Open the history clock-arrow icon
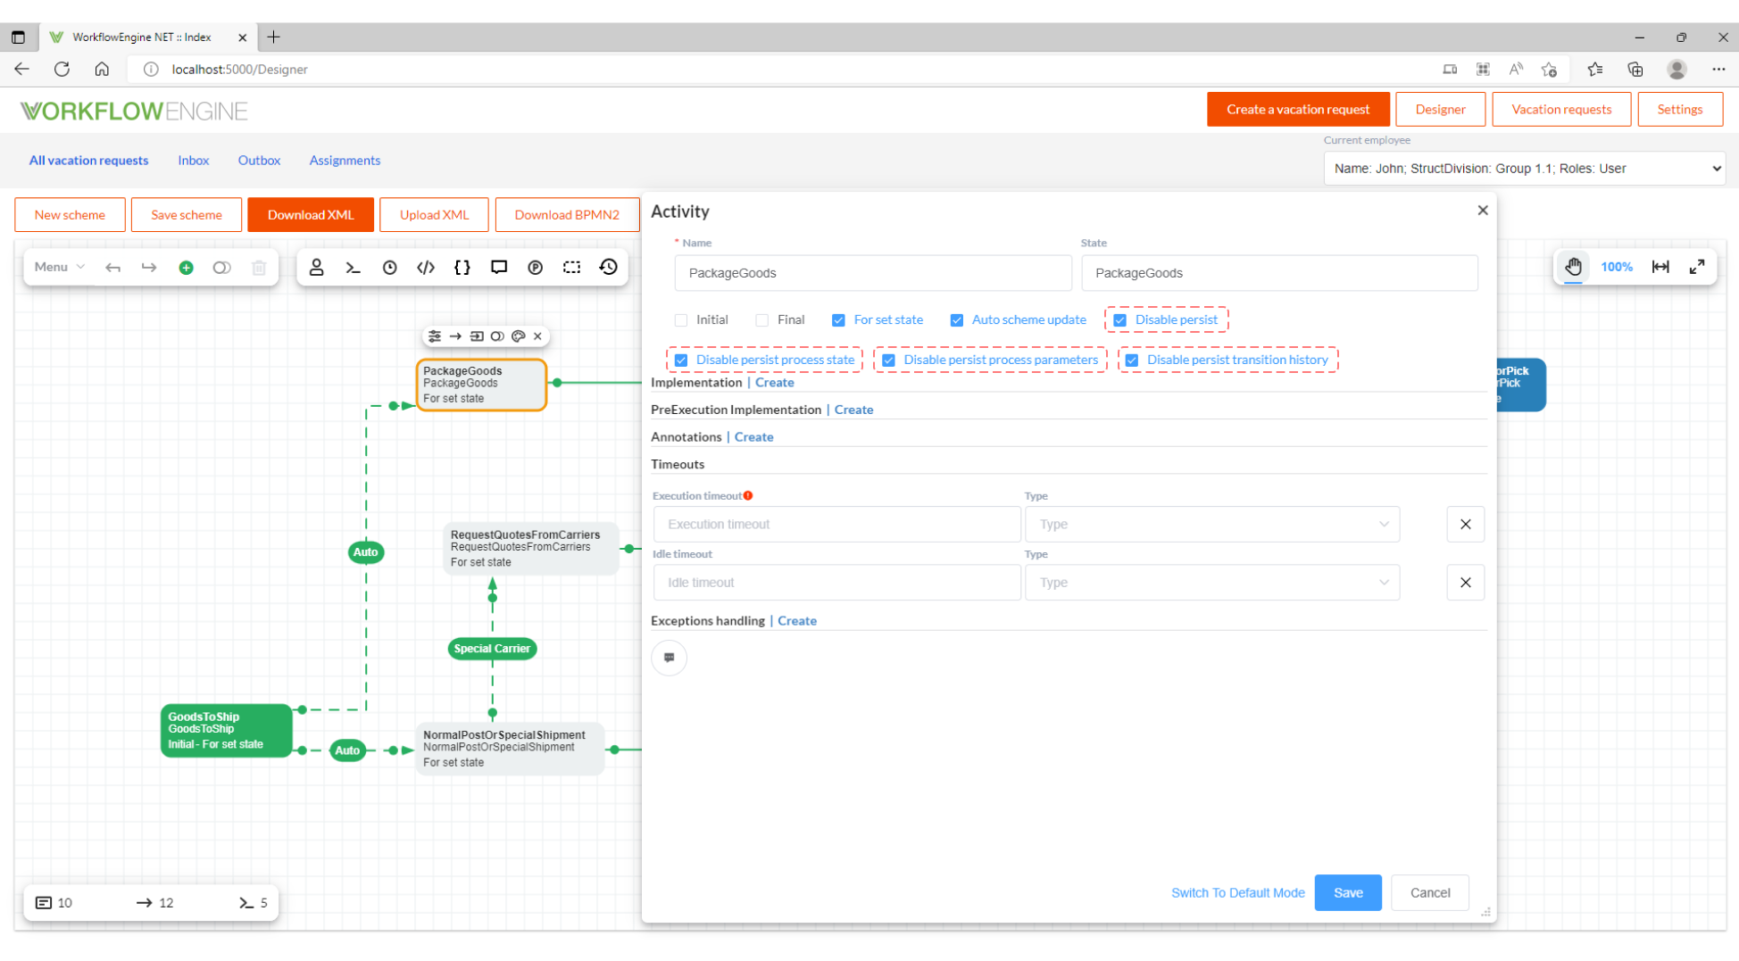Image resolution: width=1739 pixels, height=961 pixels. (609, 267)
